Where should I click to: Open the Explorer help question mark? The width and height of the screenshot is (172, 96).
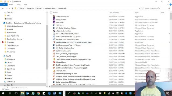click(170, 5)
